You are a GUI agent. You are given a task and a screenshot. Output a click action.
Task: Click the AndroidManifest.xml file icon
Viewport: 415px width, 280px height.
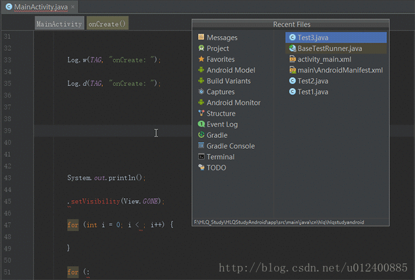coord(293,70)
